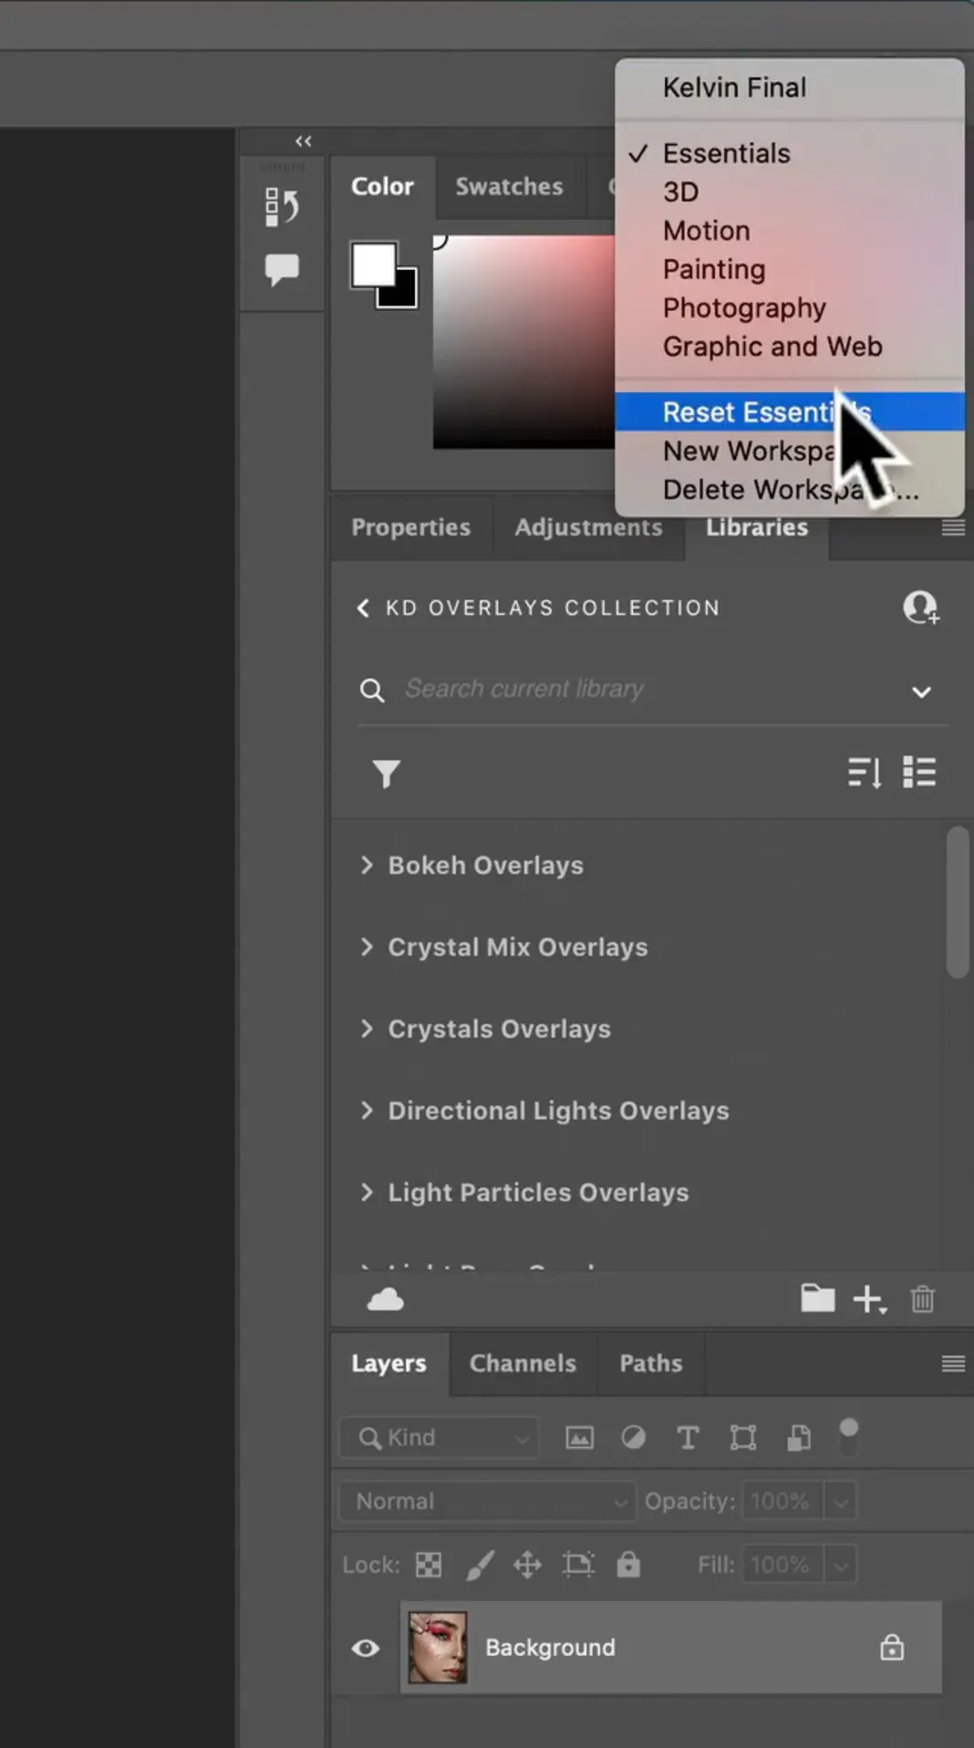Image resolution: width=974 pixels, height=1748 pixels.
Task: Expand the Crystals Overlays group
Action: click(x=367, y=1029)
